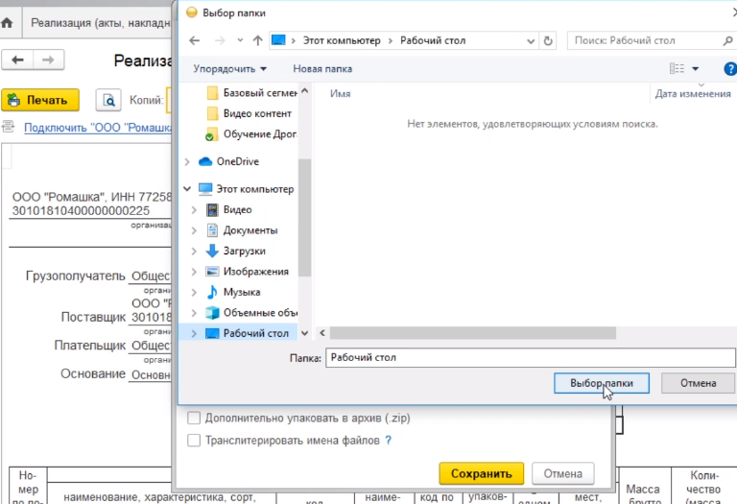
Task: Click the refresh icon beside address bar
Action: tap(548, 40)
